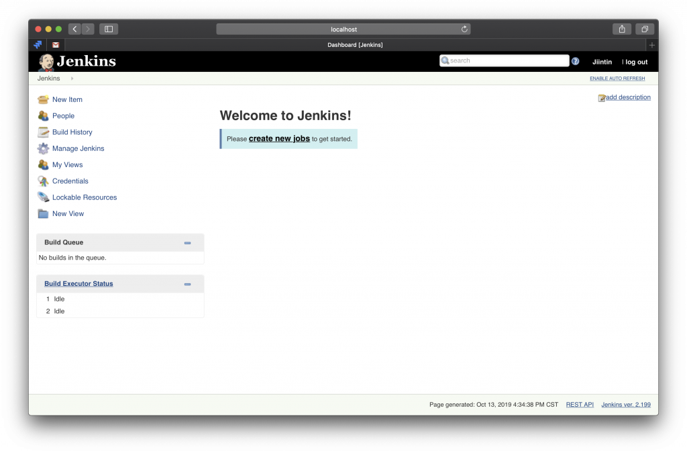The height and width of the screenshot is (453, 687).
Task: Click the Credentials keys icon
Action: 43,181
